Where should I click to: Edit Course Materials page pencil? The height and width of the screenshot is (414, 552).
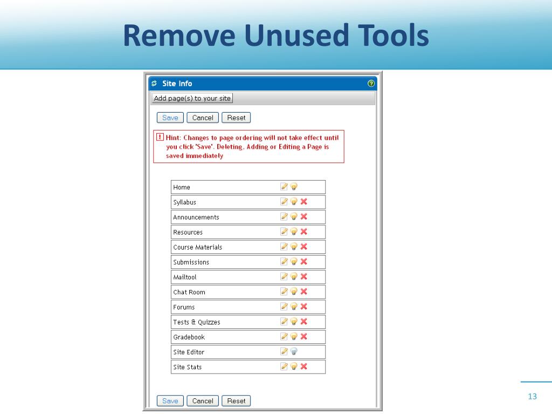click(x=284, y=246)
